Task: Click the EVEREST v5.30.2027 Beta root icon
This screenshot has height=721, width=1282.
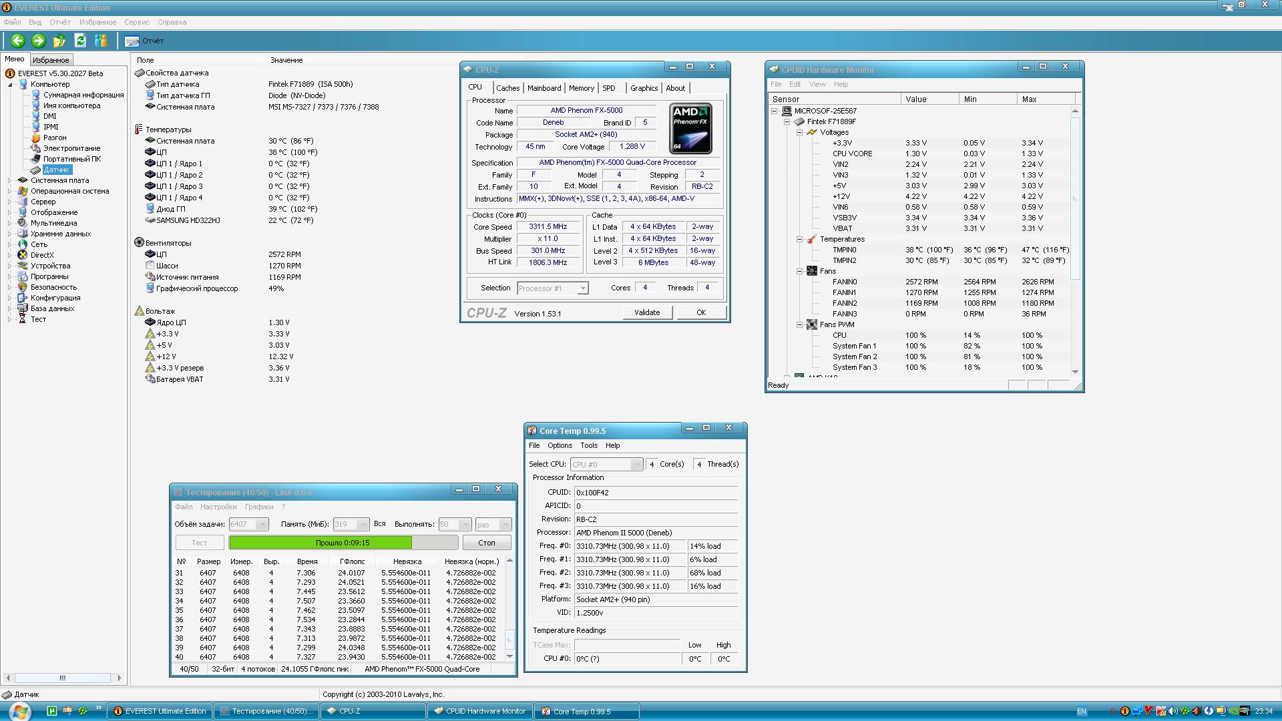Action: pyautogui.click(x=10, y=73)
